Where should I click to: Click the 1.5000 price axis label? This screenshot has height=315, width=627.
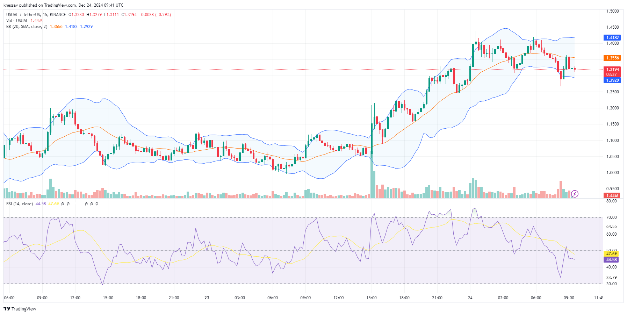pyautogui.click(x=612, y=11)
